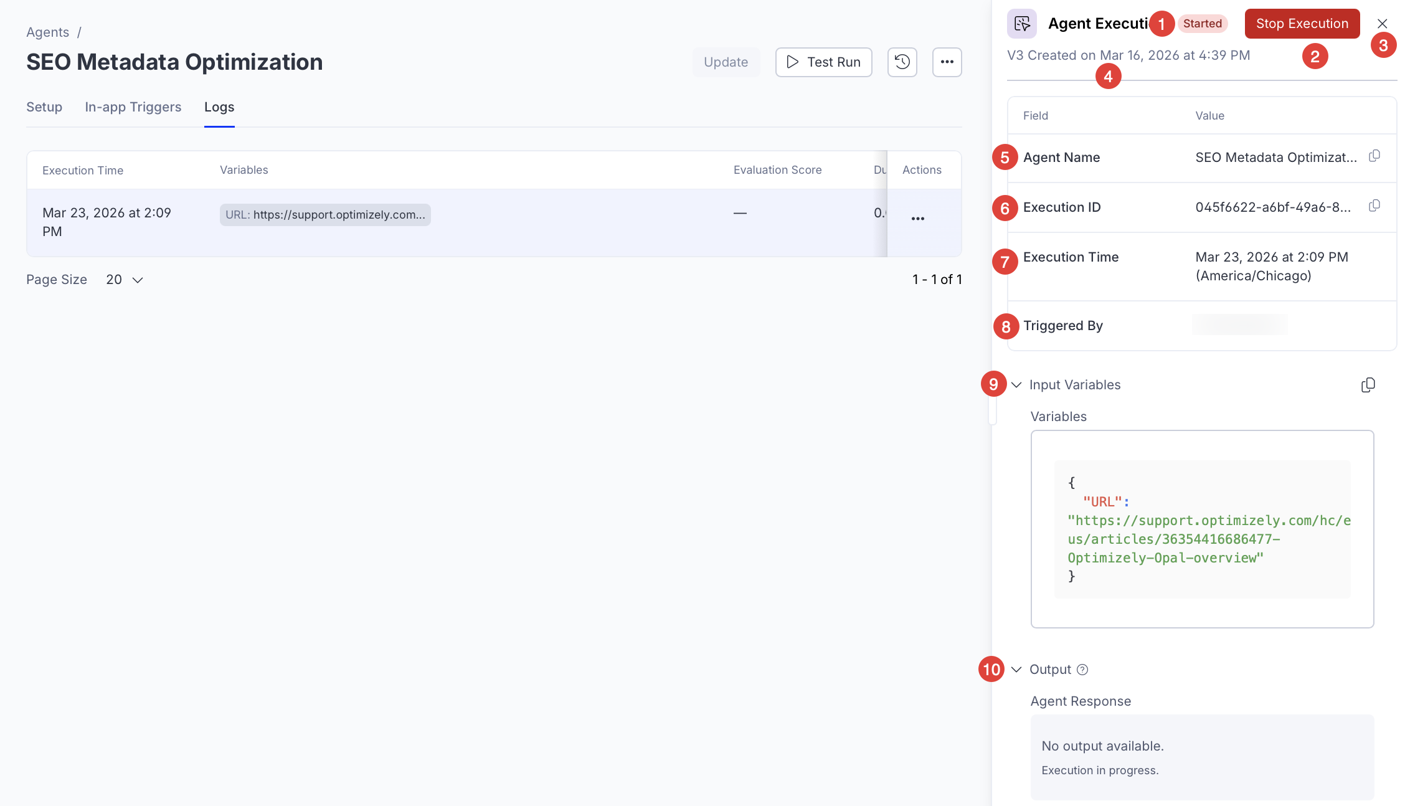Click the Update button
Screen dimensions: 1405x806
726,62
